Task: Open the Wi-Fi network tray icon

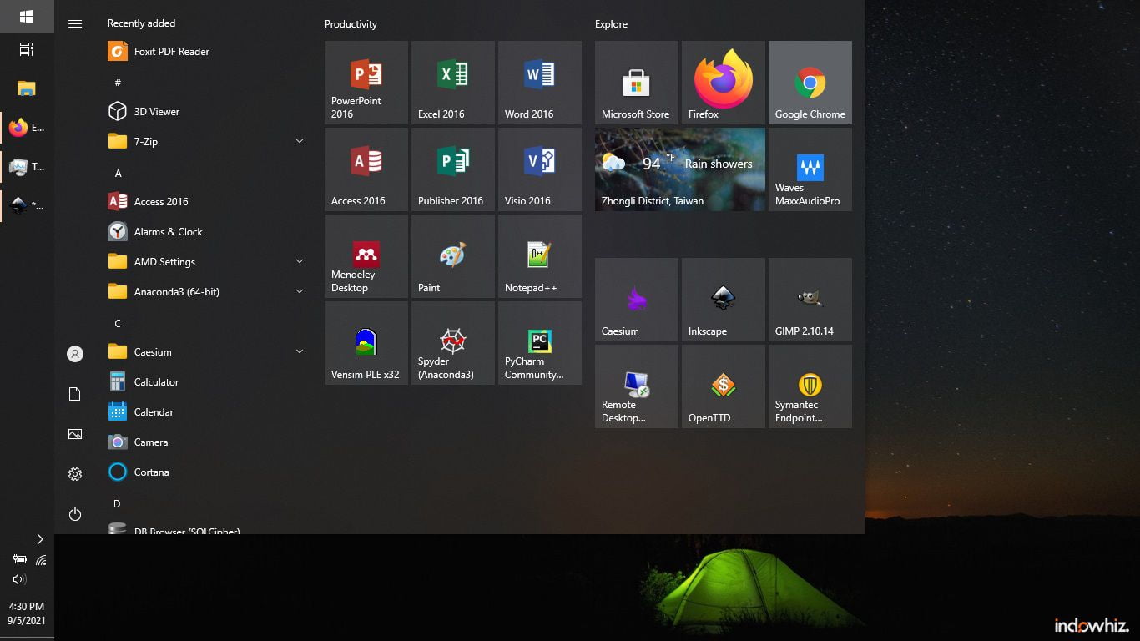Action: [x=40, y=559]
